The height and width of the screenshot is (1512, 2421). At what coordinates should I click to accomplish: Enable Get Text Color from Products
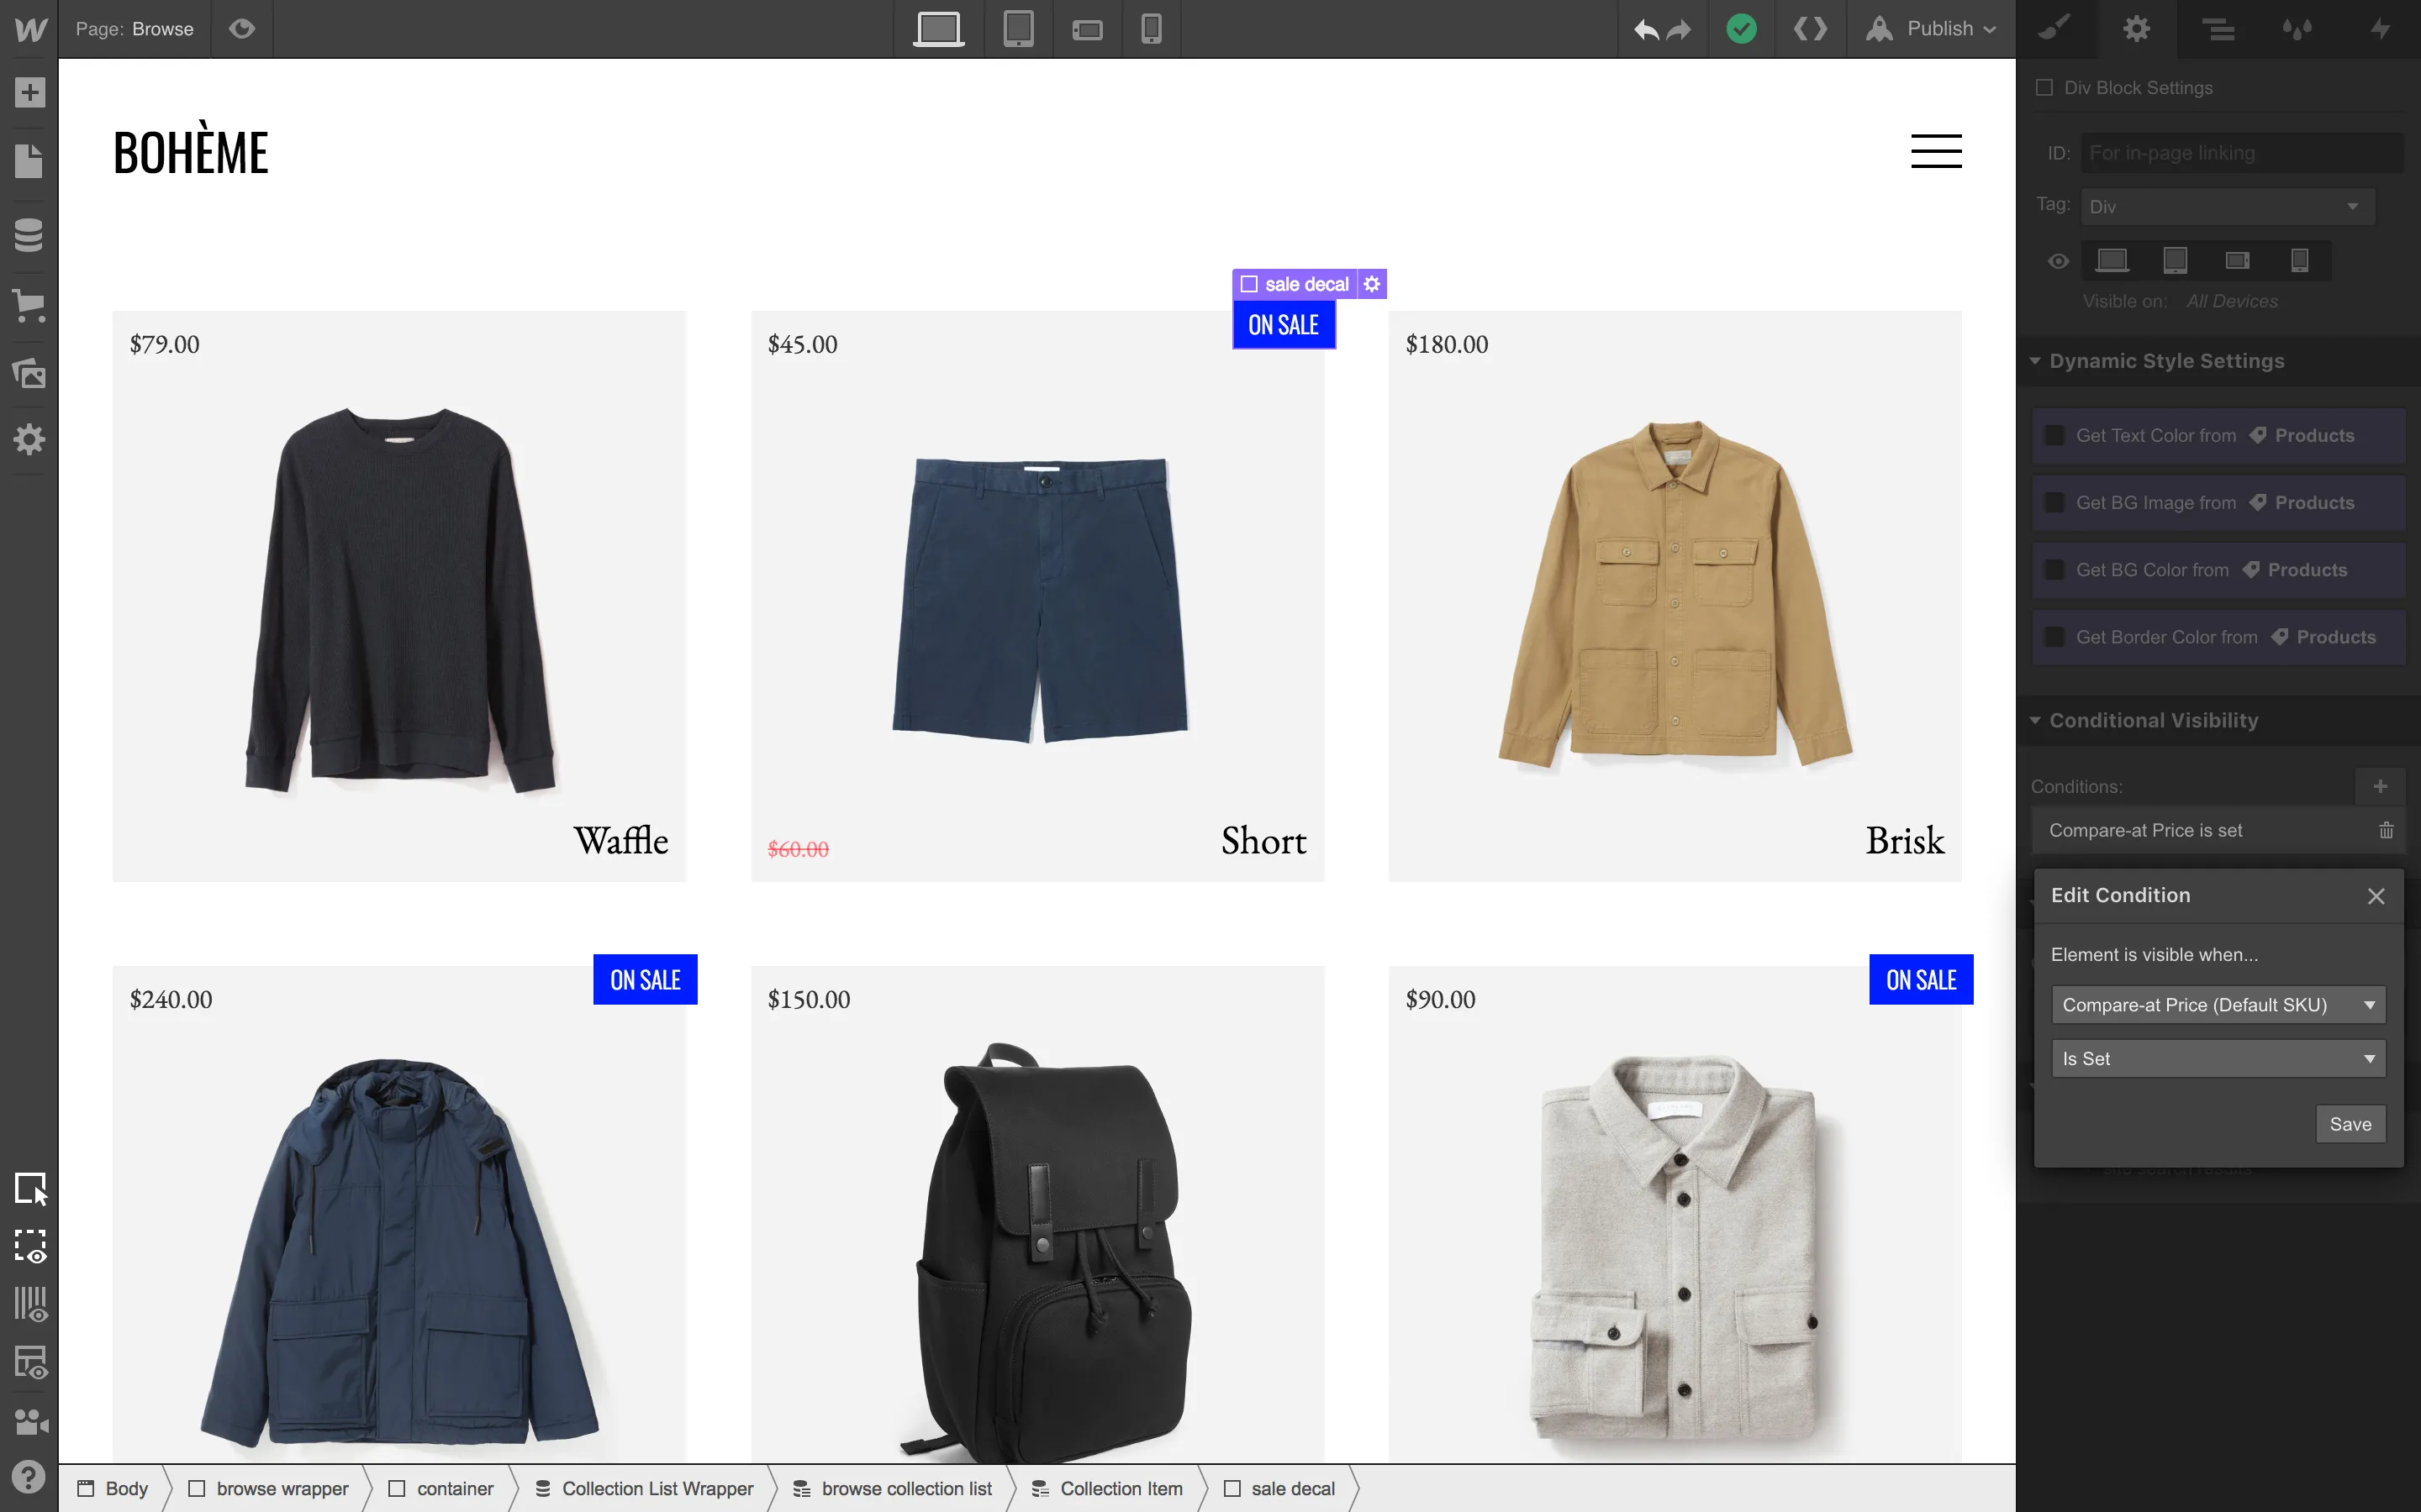pos(2054,436)
